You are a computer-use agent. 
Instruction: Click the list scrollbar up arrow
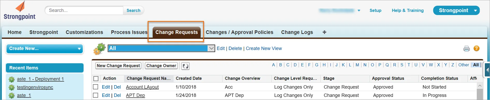480,86
